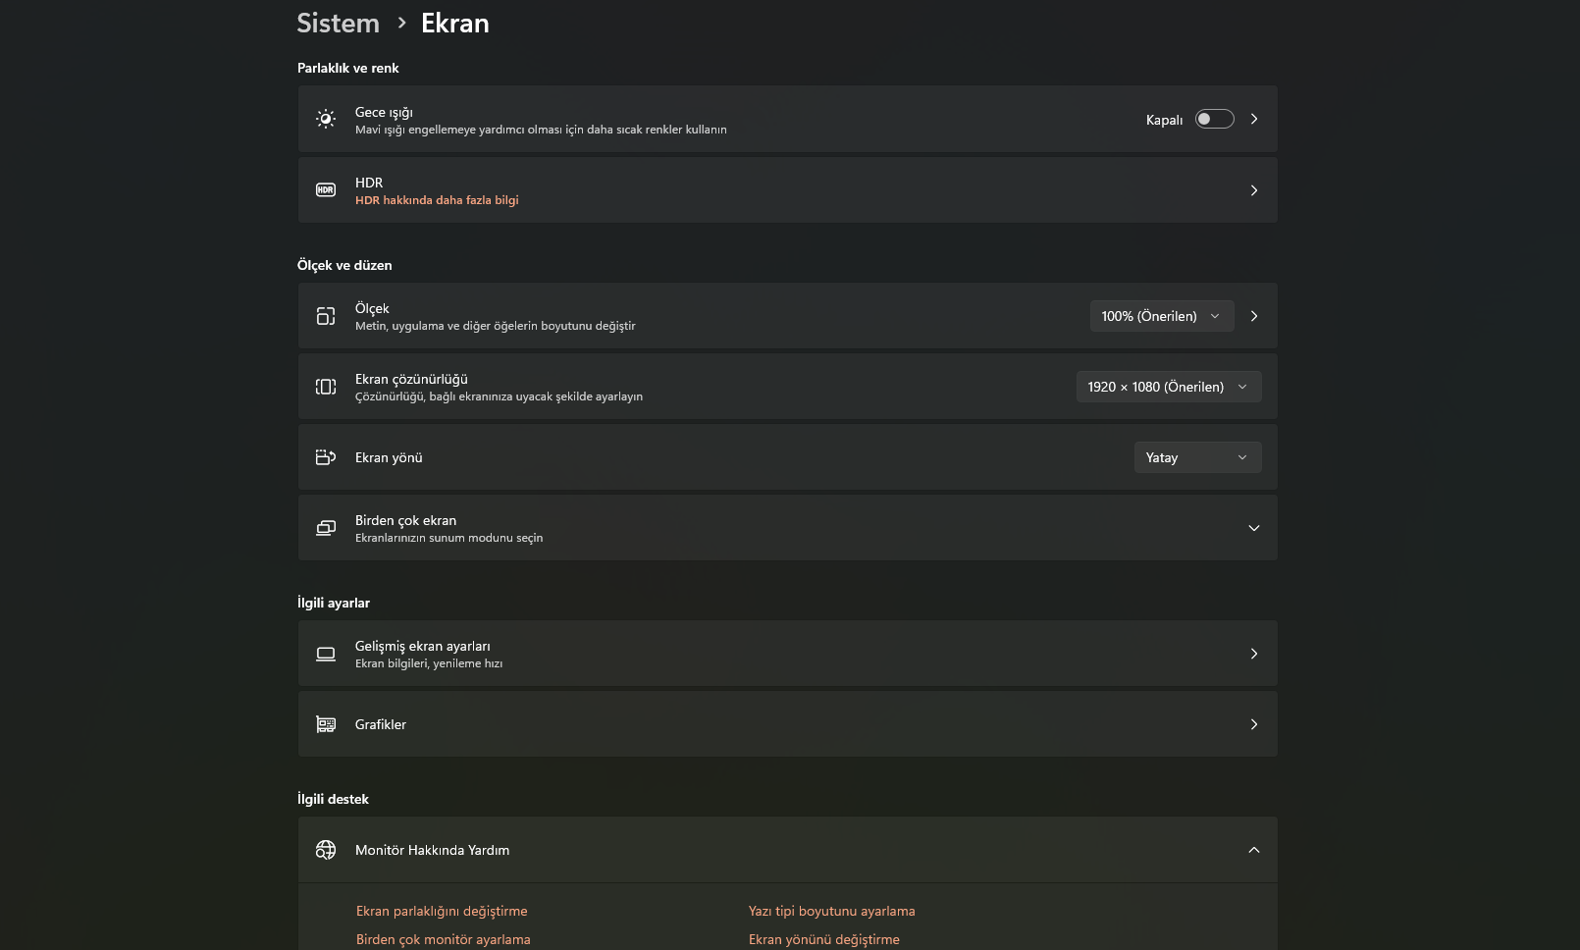This screenshot has width=1580, height=950.
Task: Open the 100% (Önerilen) scale dropdown
Action: coord(1161,316)
